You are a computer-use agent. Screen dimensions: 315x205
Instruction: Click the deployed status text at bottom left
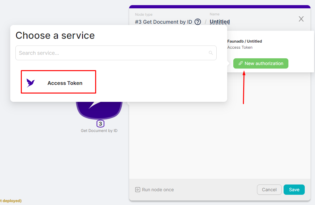pos(11,201)
